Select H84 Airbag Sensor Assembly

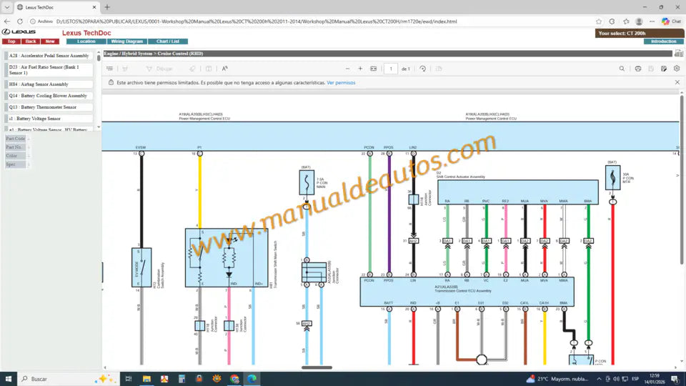(49, 84)
